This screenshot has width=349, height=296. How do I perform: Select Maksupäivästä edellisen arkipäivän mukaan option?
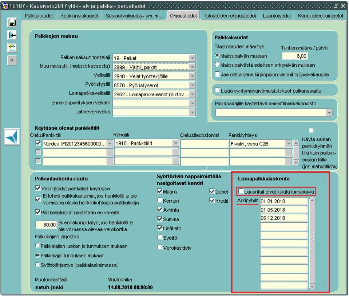click(x=217, y=65)
